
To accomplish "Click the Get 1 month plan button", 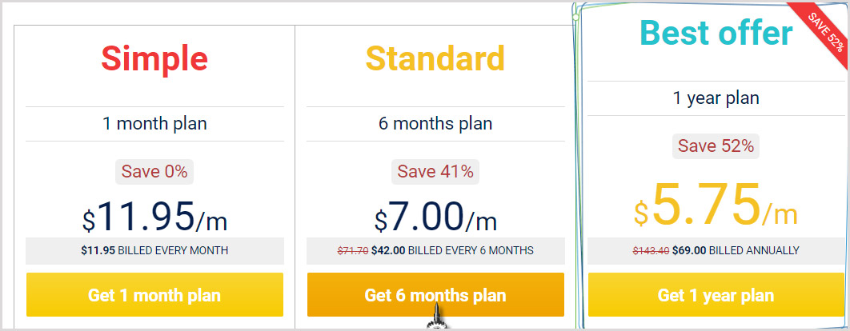I will [154, 295].
